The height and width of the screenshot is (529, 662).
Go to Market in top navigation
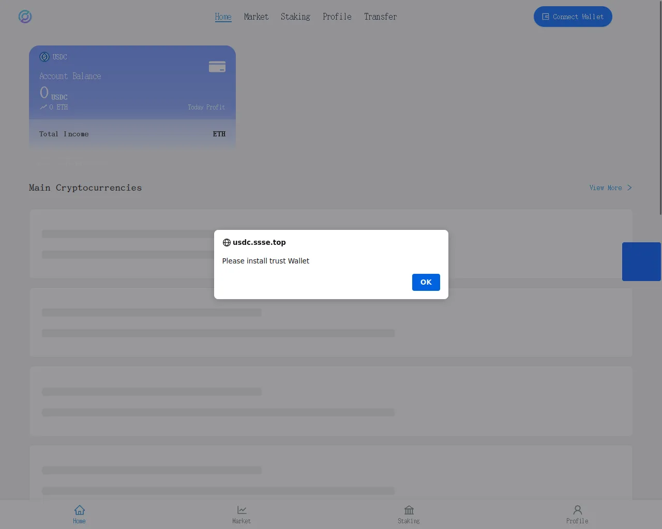pyautogui.click(x=256, y=17)
